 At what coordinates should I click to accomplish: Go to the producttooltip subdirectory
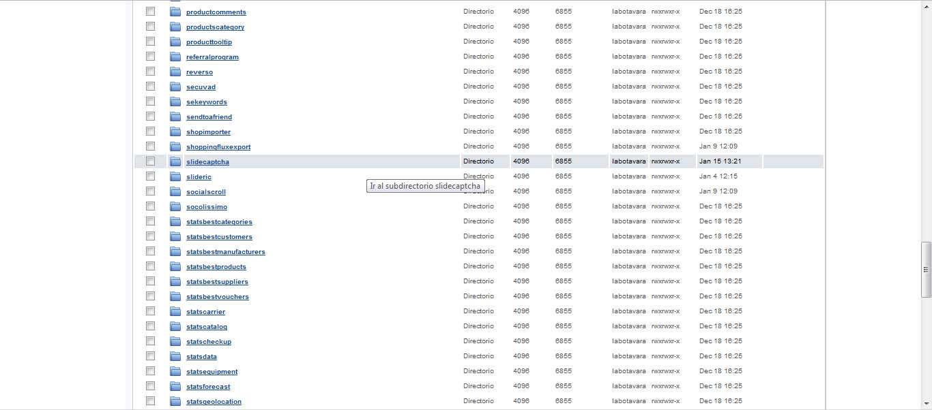(209, 42)
